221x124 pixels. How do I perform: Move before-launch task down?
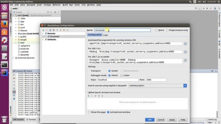(103, 96)
